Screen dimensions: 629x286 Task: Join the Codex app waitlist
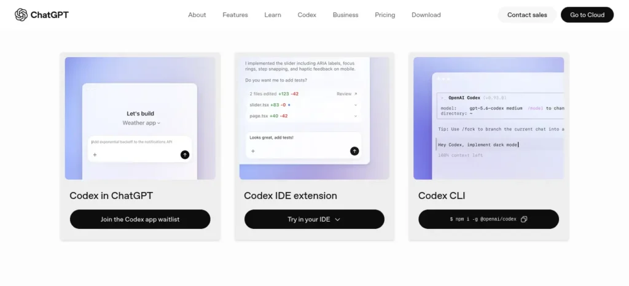(140, 219)
